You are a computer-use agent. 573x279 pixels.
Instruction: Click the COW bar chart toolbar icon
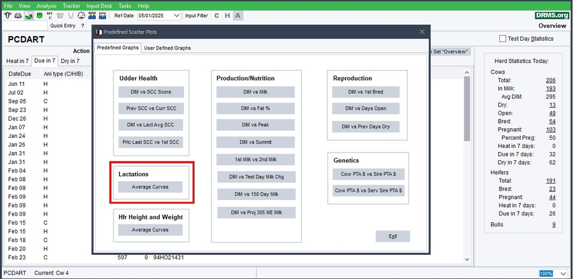103,16
